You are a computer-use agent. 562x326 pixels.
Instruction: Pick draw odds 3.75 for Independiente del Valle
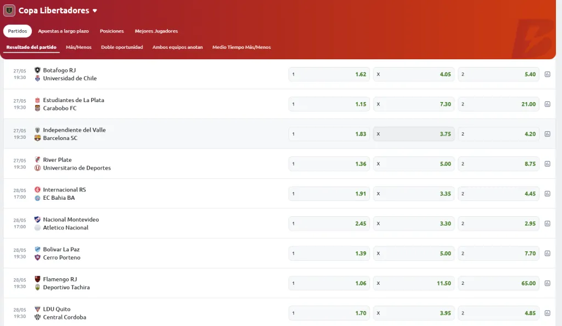tap(414, 134)
